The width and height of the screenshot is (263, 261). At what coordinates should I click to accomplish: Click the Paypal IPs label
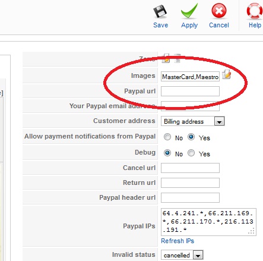pos(139,226)
